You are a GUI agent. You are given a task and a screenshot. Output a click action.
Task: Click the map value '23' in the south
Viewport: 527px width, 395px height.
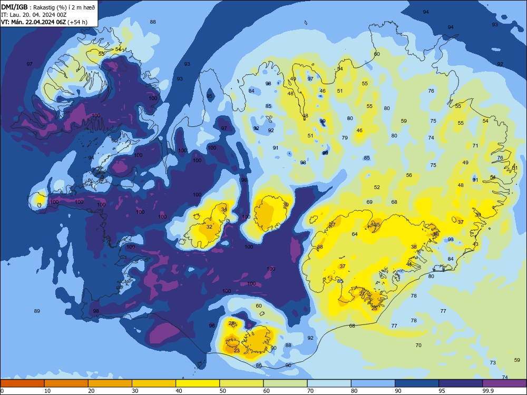point(237,351)
